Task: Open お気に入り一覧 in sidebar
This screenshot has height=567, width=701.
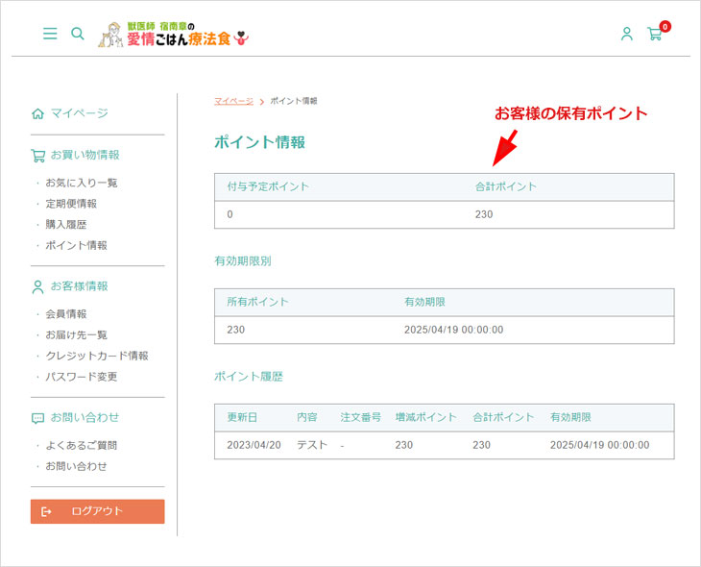Action: (82, 183)
